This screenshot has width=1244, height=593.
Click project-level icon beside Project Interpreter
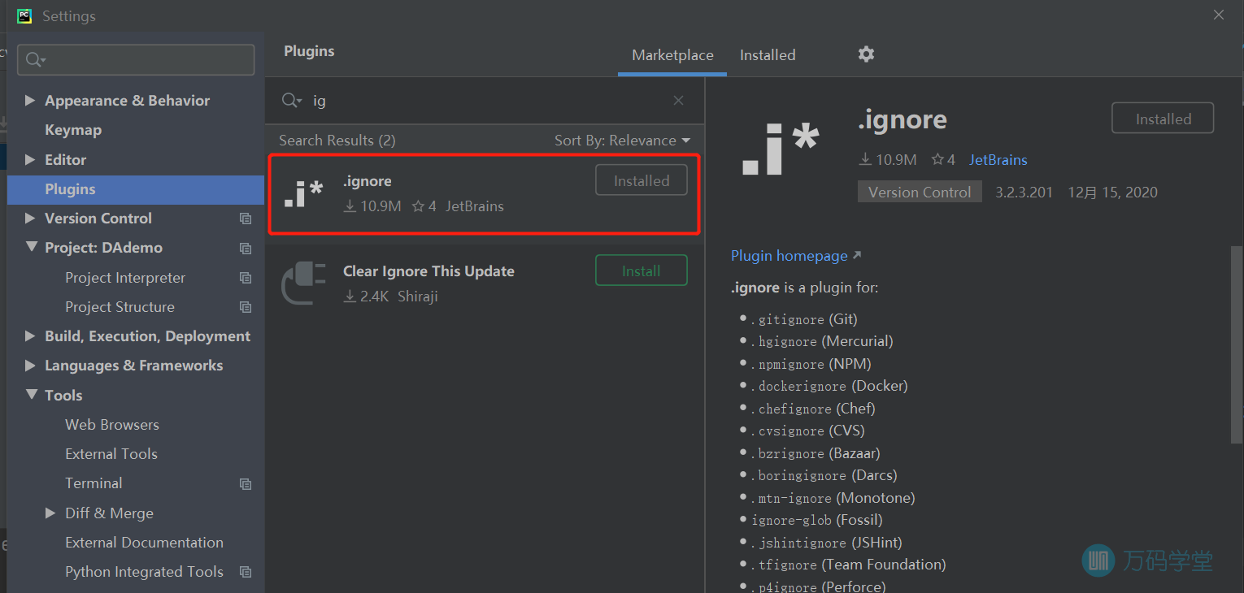(x=246, y=278)
